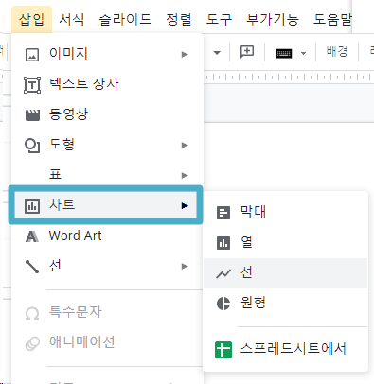Open the 서식 menu
The image size is (374, 384).
coord(72,20)
